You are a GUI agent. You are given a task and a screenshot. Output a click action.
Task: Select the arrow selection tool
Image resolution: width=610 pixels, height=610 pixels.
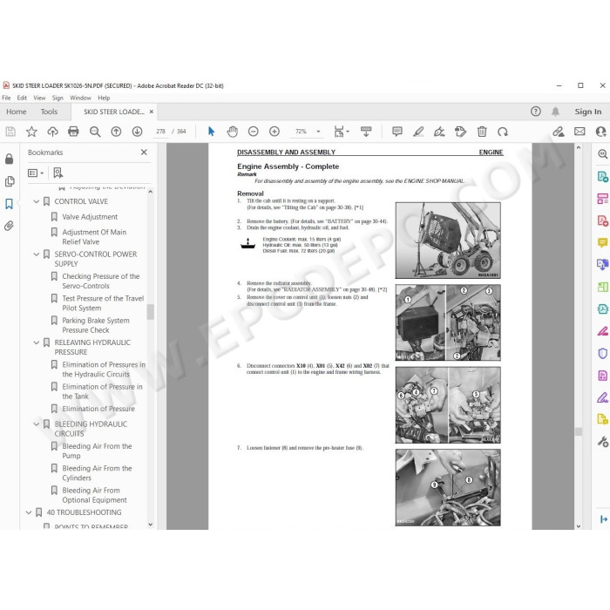tap(211, 132)
